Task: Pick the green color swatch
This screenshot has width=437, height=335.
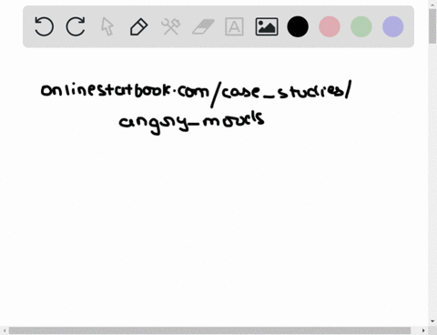Action: (x=361, y=26)
